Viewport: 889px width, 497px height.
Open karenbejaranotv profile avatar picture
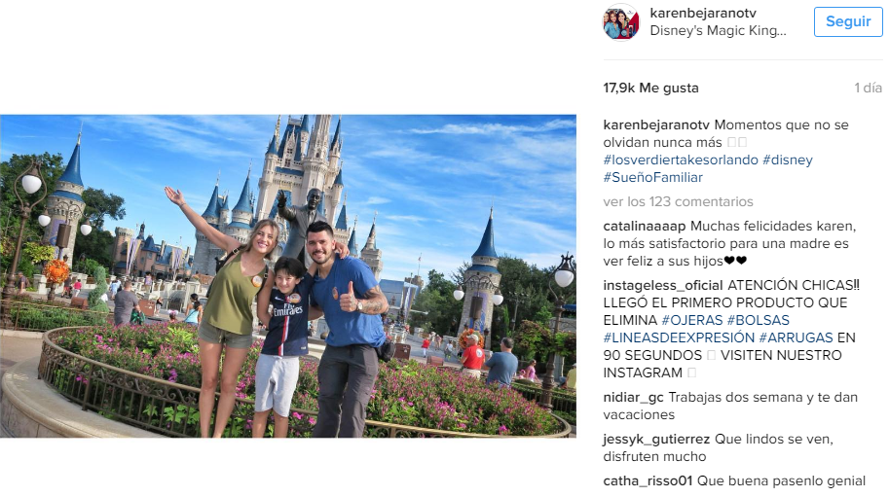click(x=621, y=22)
